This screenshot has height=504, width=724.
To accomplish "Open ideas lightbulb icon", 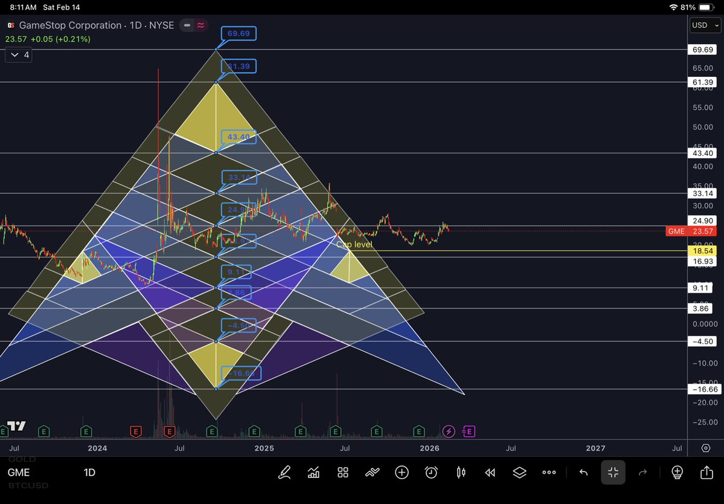I will pos(677,472).
